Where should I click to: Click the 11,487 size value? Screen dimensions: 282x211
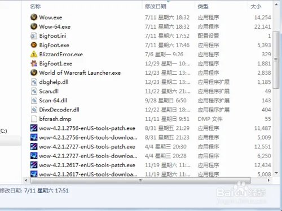pos(262,128)
